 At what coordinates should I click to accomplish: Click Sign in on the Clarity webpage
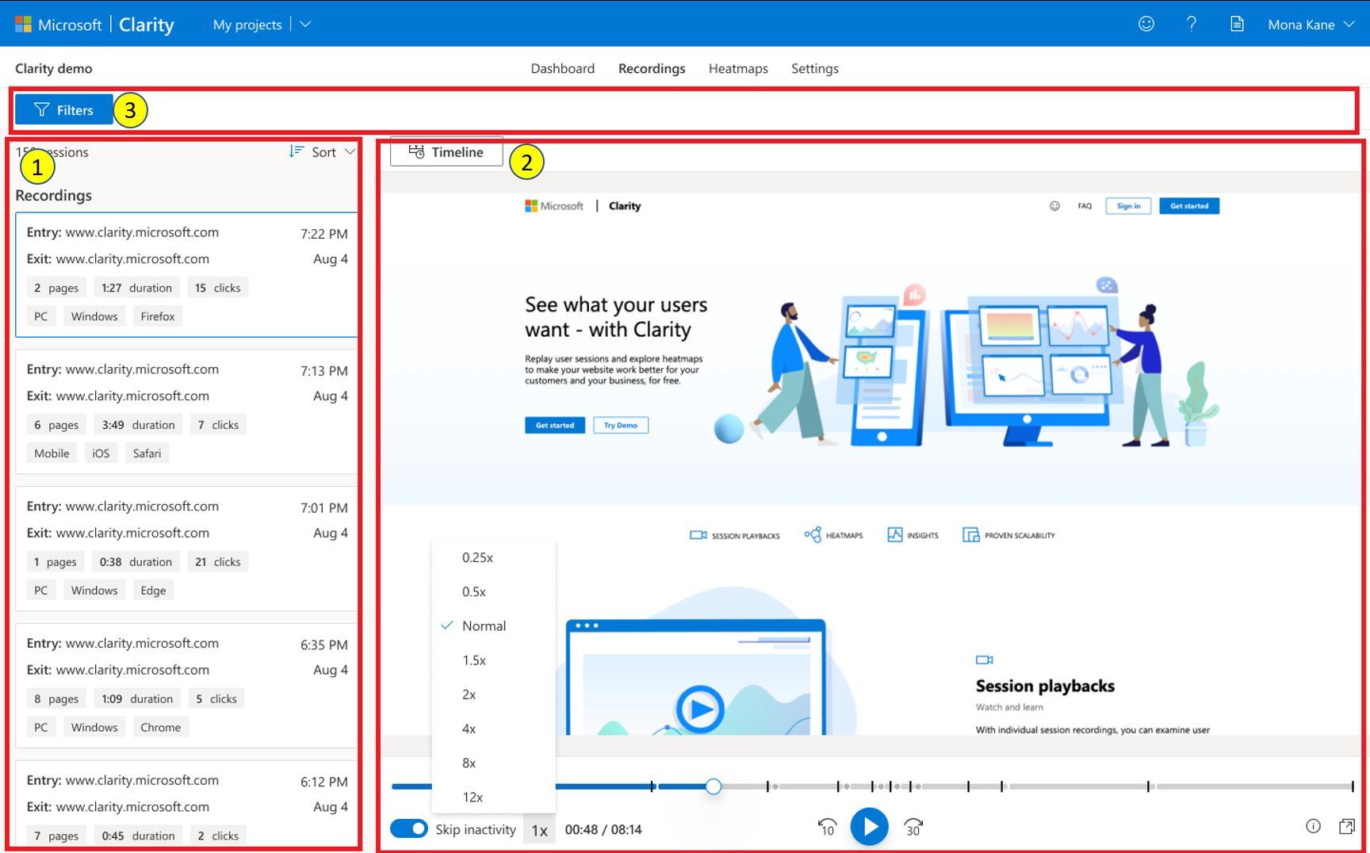tap(1128, 206)
